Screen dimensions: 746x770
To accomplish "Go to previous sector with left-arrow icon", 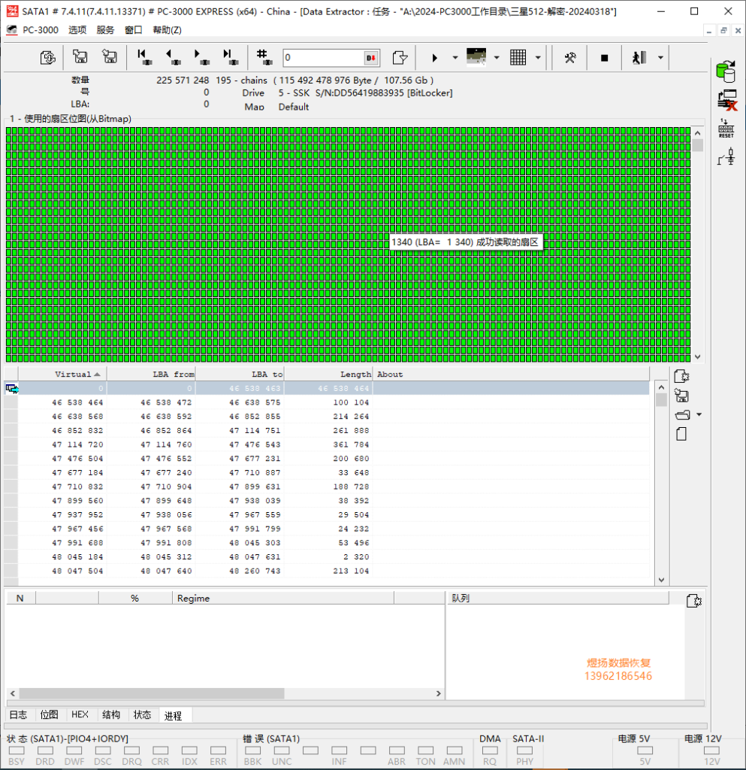I will tap(172, 57).
